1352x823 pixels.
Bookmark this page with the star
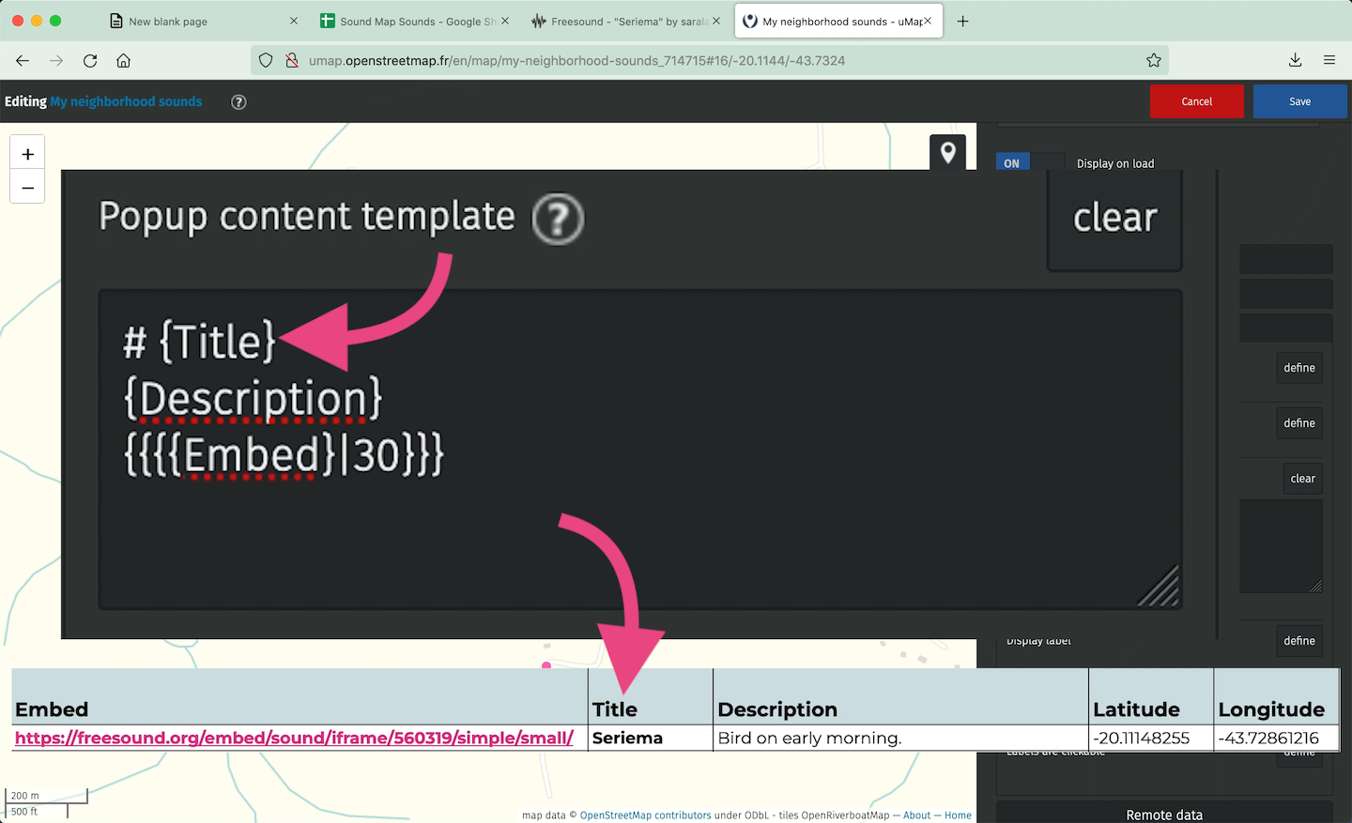[1153, 61]
